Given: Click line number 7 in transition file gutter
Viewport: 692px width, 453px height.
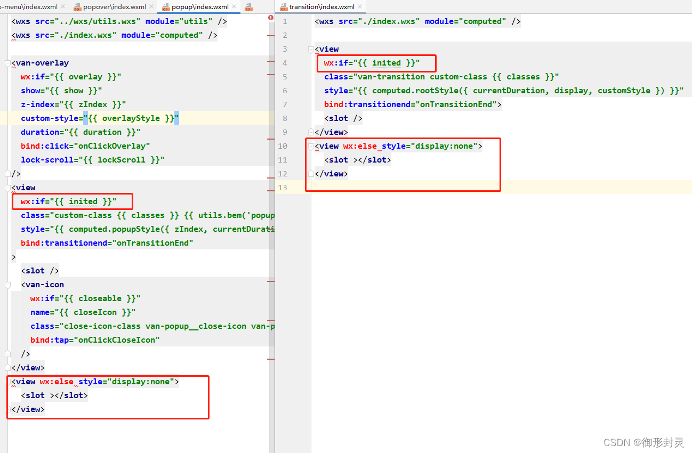Looking at the screenshot, I should coord(285,104).
